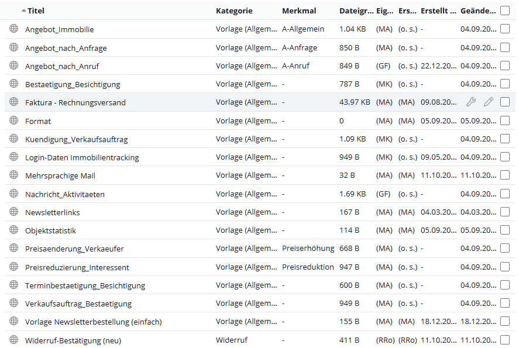Click the Widerruf Kategorie cell
The height and width of the screenshot is (348, 519).
pos(231,340)
